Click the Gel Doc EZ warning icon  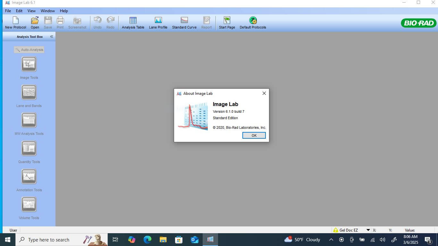pos(336,230)
